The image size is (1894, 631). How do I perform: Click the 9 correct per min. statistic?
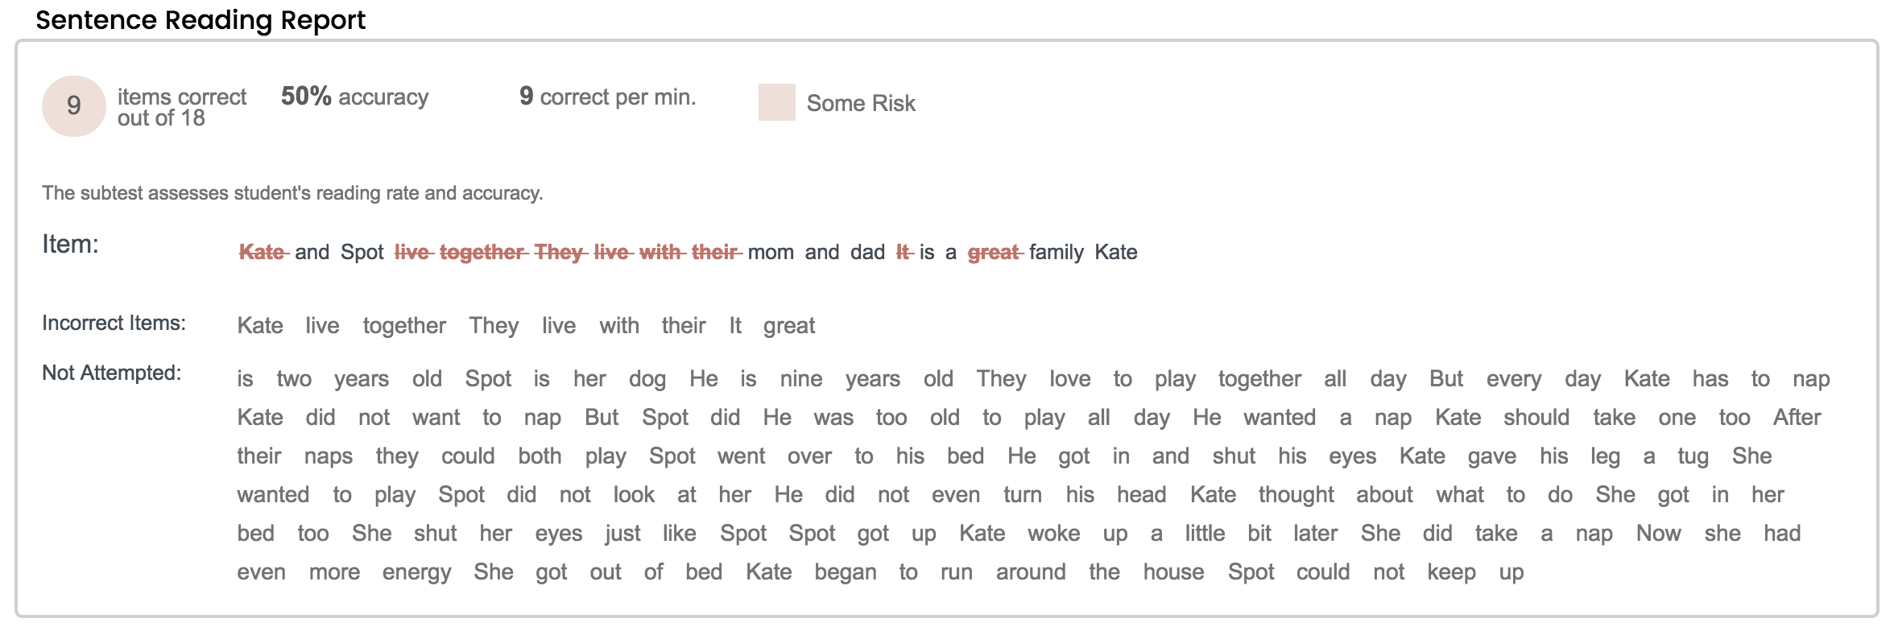tap(607, 97)
